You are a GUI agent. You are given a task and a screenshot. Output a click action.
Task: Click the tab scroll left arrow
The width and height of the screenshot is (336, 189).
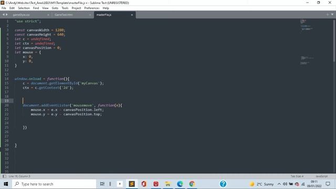coord(4,15)
